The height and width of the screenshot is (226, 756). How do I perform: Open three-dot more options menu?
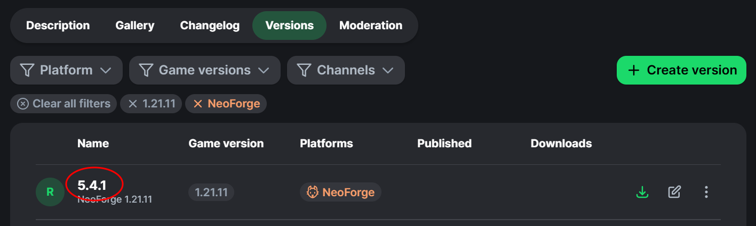tap(706, 192)
